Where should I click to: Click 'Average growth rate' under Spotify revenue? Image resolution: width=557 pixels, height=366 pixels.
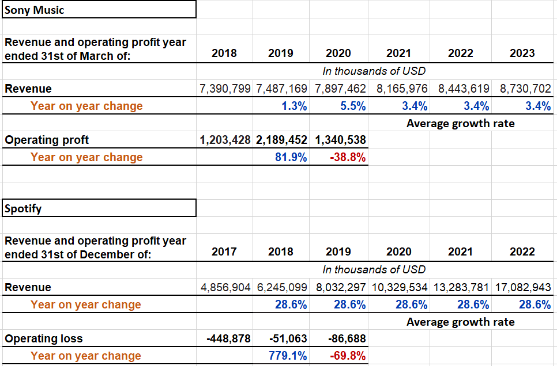click(460, 322)
